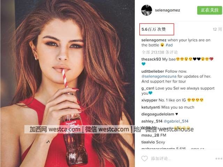This screenshot has width=223, height=167.
Task: Open g_csrrl commenter profile
Action: [x=148, y=88]
